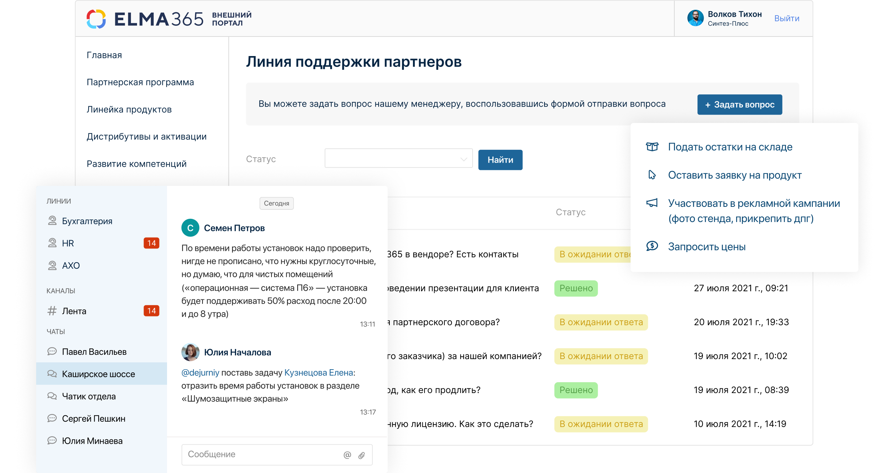The width and height of the screenshot is (888, 473).
Task: Click the hash icon beside Лента
Action: point(52,311)
